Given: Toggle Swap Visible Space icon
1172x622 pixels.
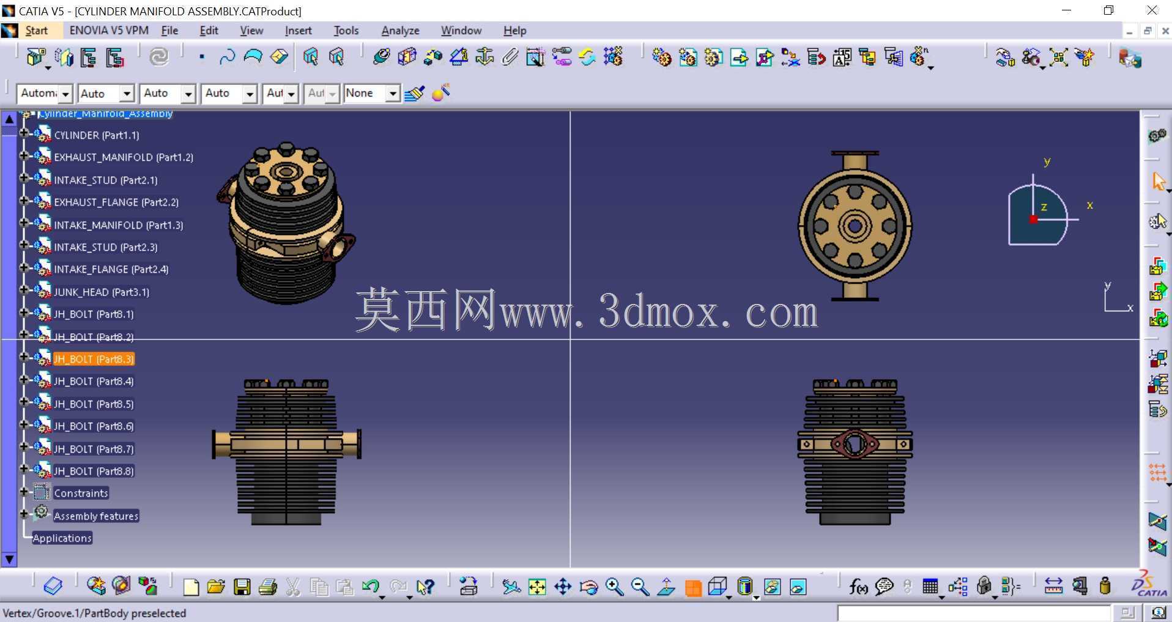Looking at the screenshot, I should pyautogui.click(x=798, y=587).
